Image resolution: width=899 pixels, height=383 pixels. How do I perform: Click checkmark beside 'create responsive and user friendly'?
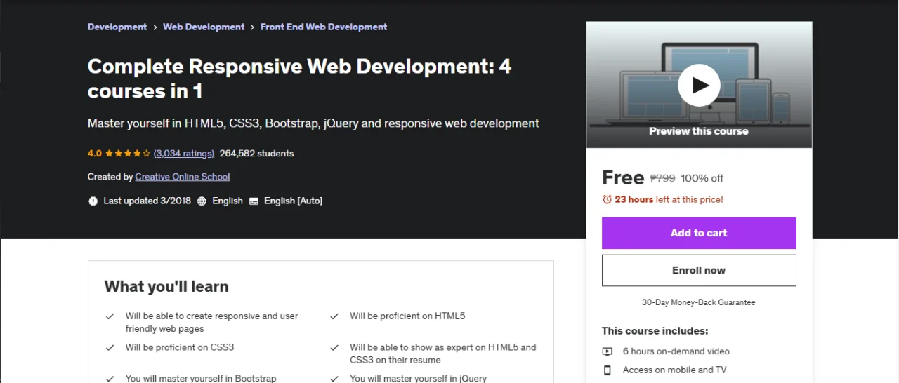point(110,316)
